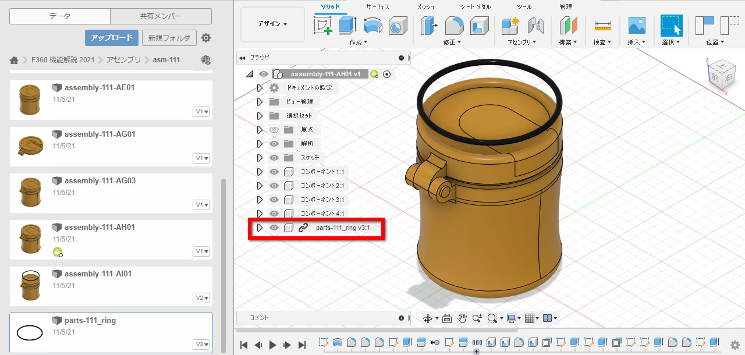Show the hidden 原点 folder

[x=274, y=130]
